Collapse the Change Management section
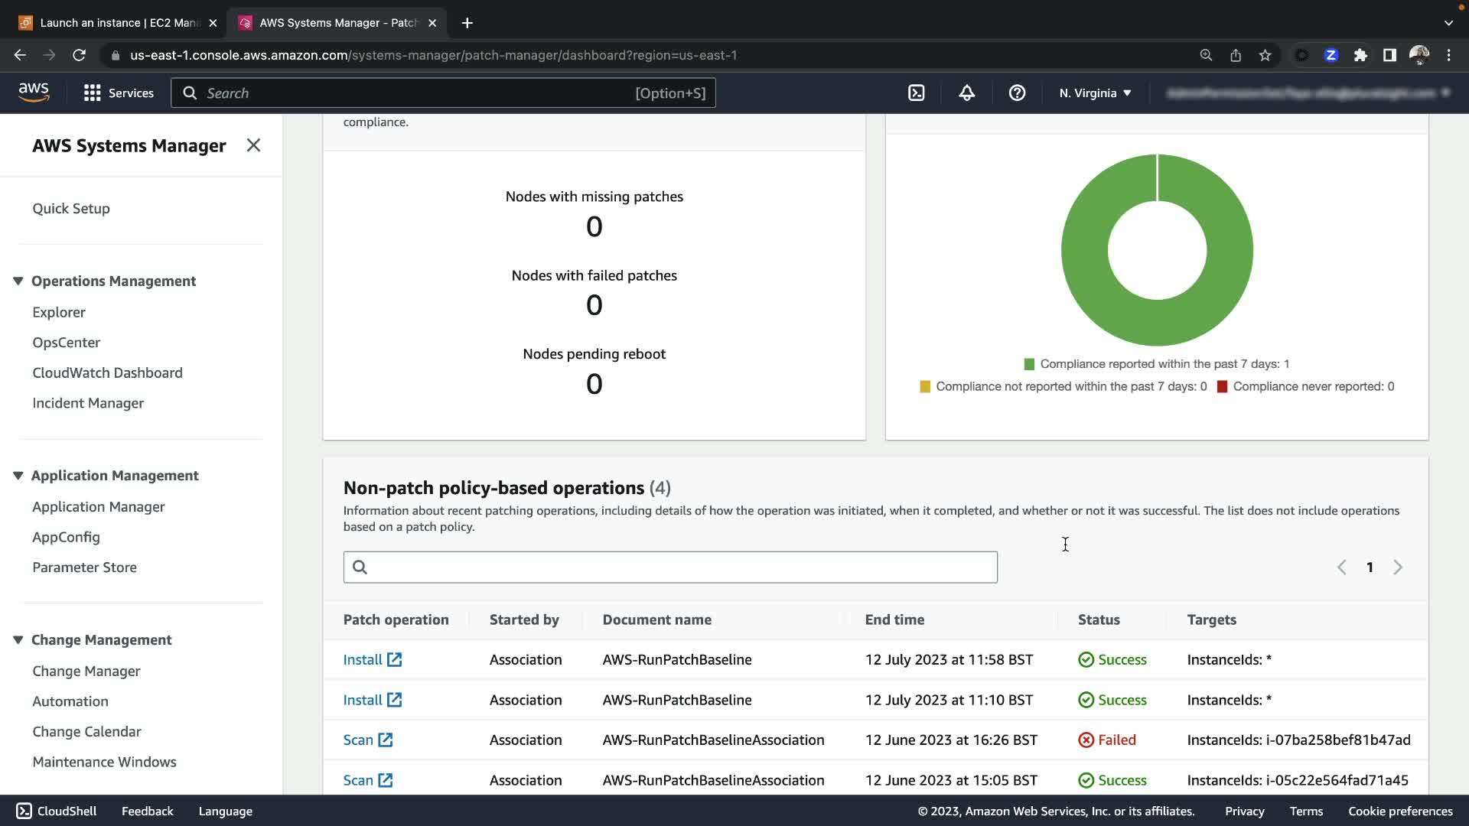This screenshot has width=1469, height=826. (18, 640)
